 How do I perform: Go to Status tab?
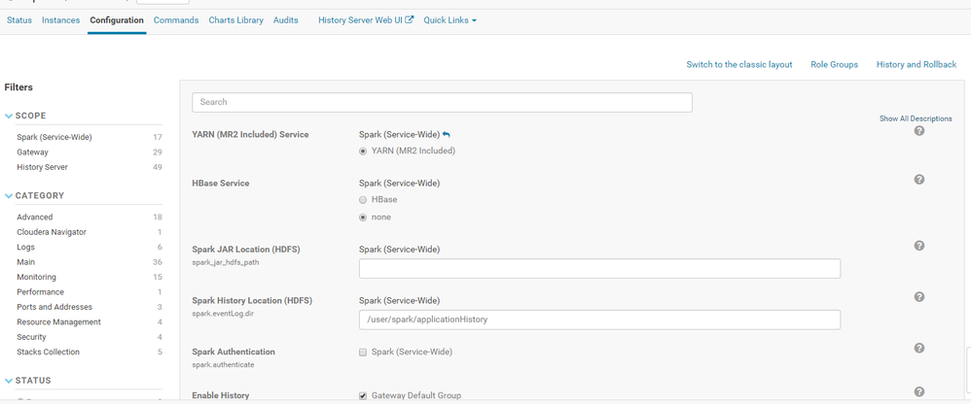[x=19, y=19]
